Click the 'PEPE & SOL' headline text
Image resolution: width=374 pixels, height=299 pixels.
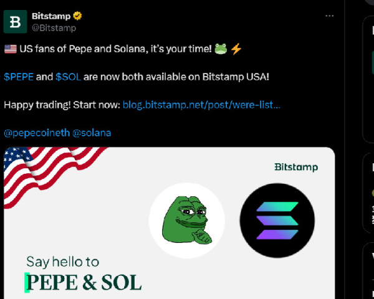[84, 282]
